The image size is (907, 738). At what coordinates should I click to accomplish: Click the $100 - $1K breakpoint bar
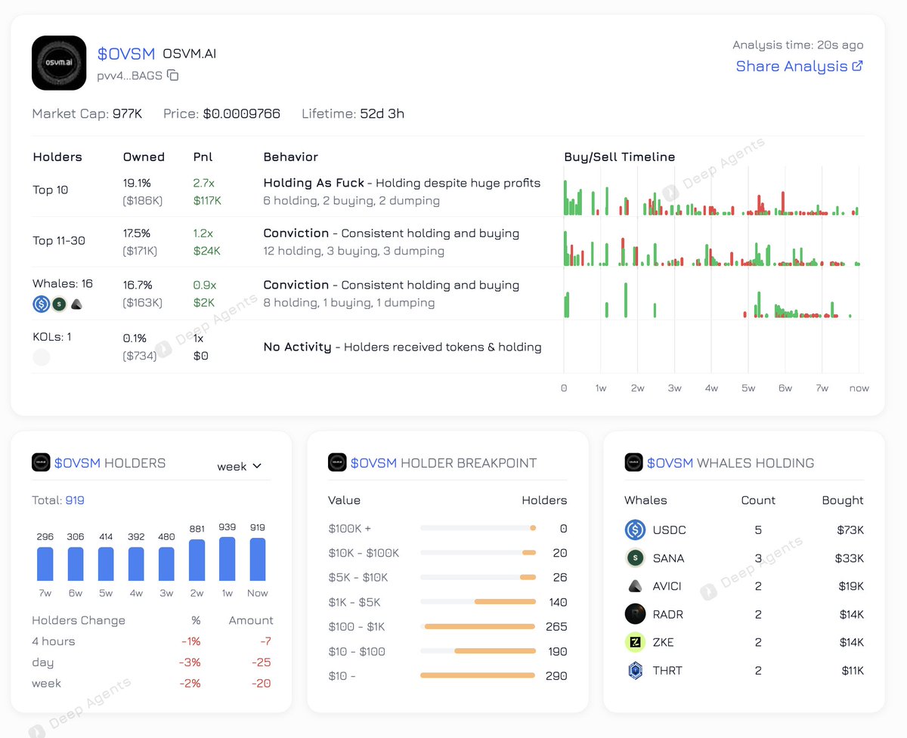point(478,626)
